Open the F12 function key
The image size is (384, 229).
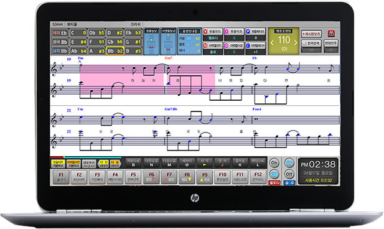(x=258, y=177)
